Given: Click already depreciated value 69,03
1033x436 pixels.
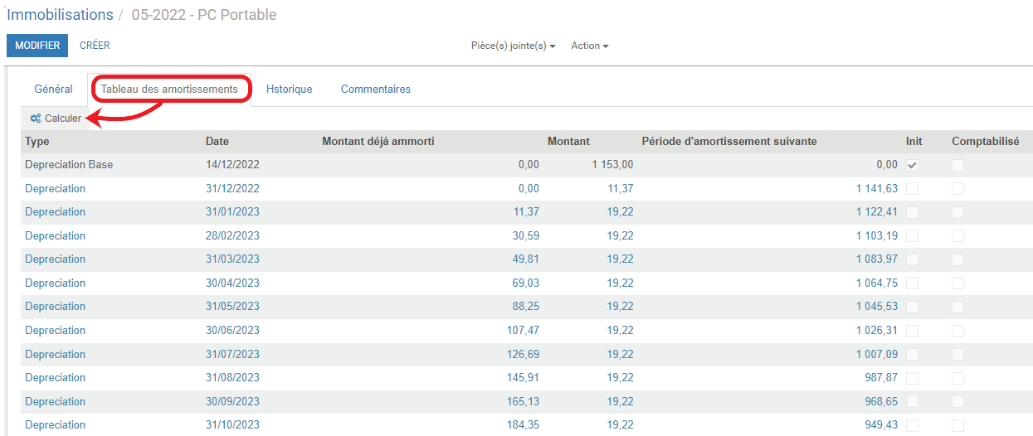Looking at the screenshot, I should [x=525, y=283].
